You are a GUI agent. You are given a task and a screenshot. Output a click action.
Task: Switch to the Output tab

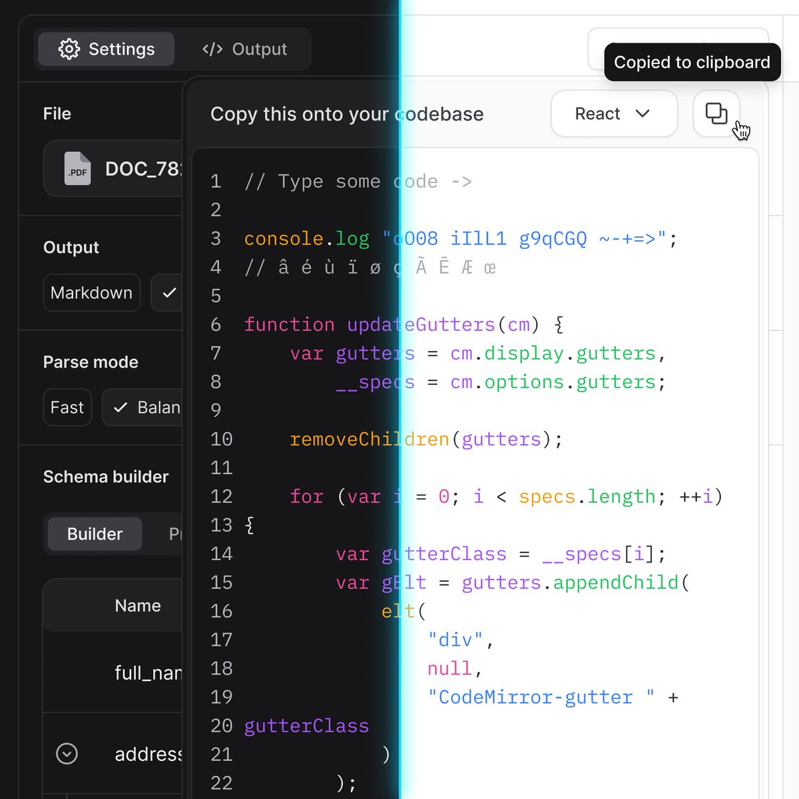click(x=244, y=49)
